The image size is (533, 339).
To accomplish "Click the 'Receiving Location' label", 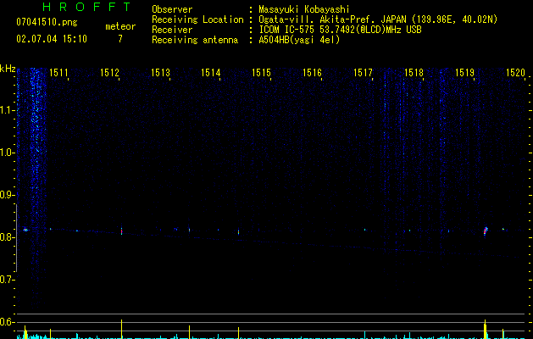I will [x=197, y=19].
